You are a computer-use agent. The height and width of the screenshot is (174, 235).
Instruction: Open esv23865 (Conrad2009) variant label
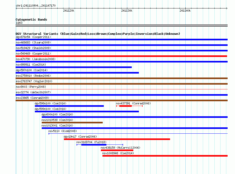[x=32, y=98]
